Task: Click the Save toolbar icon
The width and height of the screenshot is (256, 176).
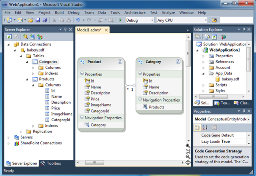Action: point(38,20)
